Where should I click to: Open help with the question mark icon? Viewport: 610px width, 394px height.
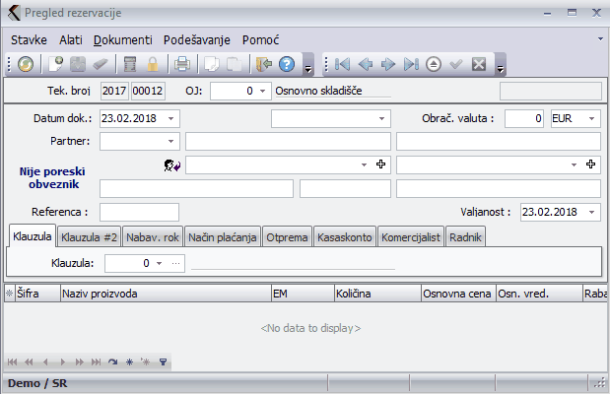(287, 65)
